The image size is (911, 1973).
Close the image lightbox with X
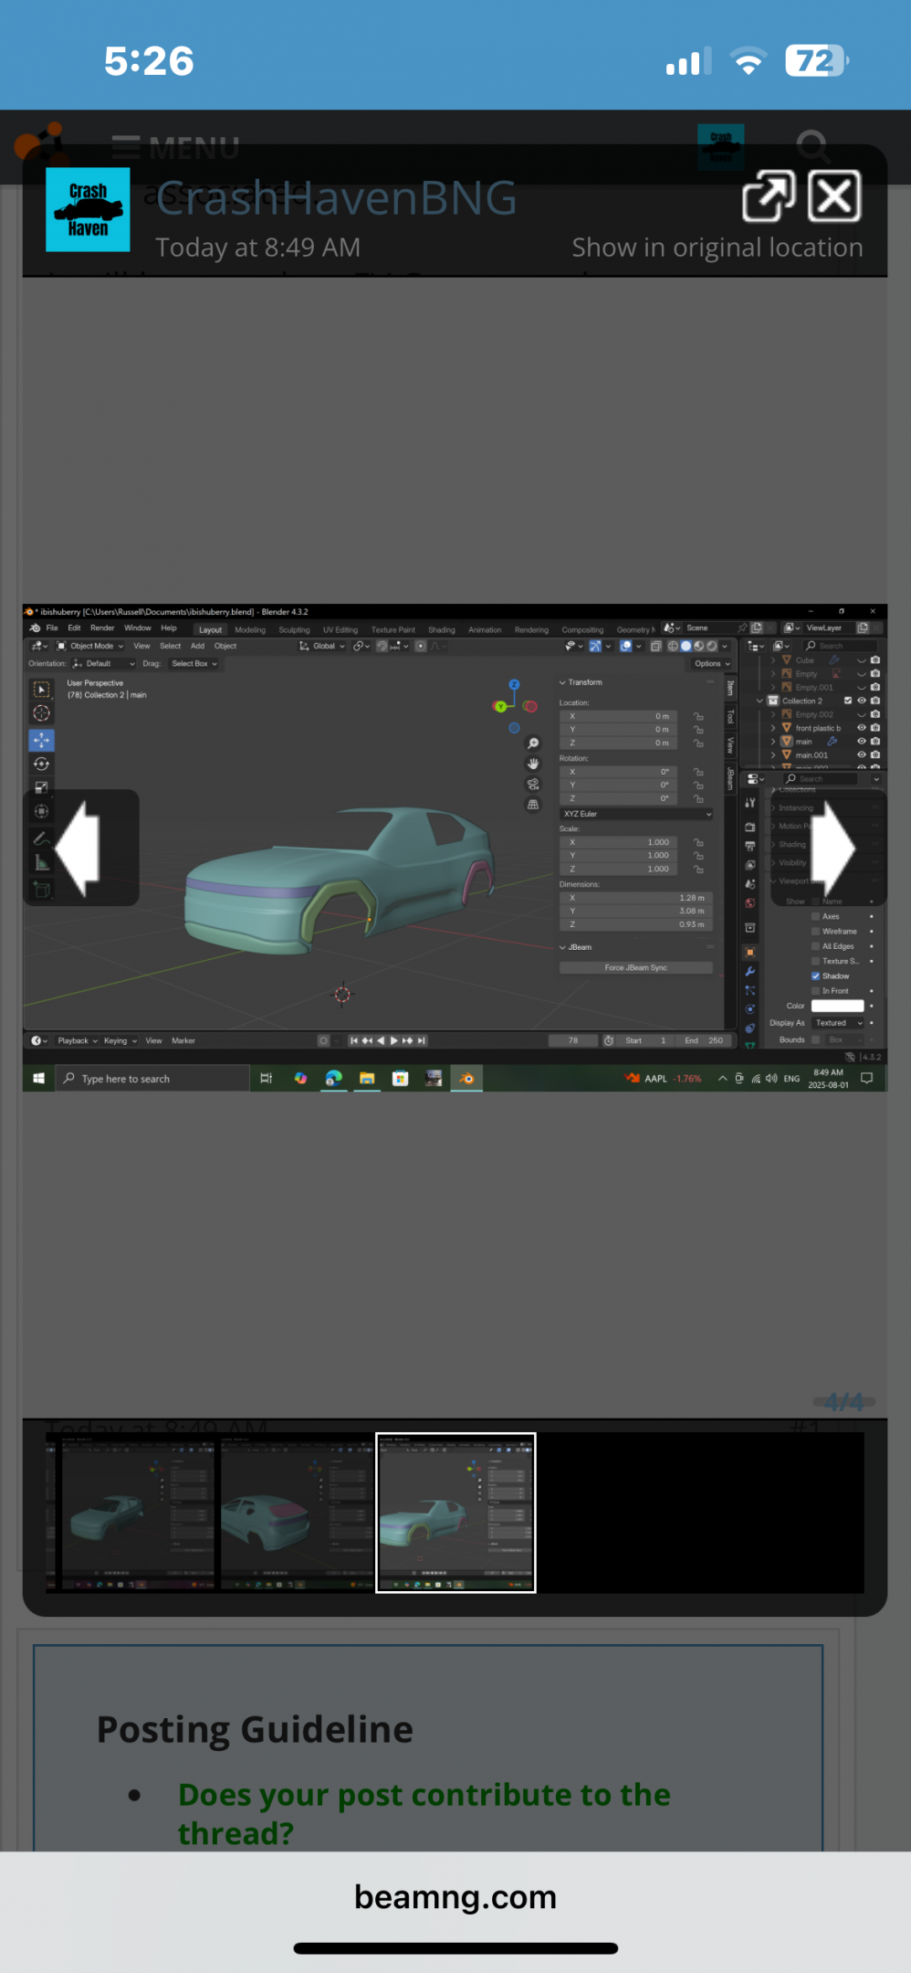click(834, 196)
